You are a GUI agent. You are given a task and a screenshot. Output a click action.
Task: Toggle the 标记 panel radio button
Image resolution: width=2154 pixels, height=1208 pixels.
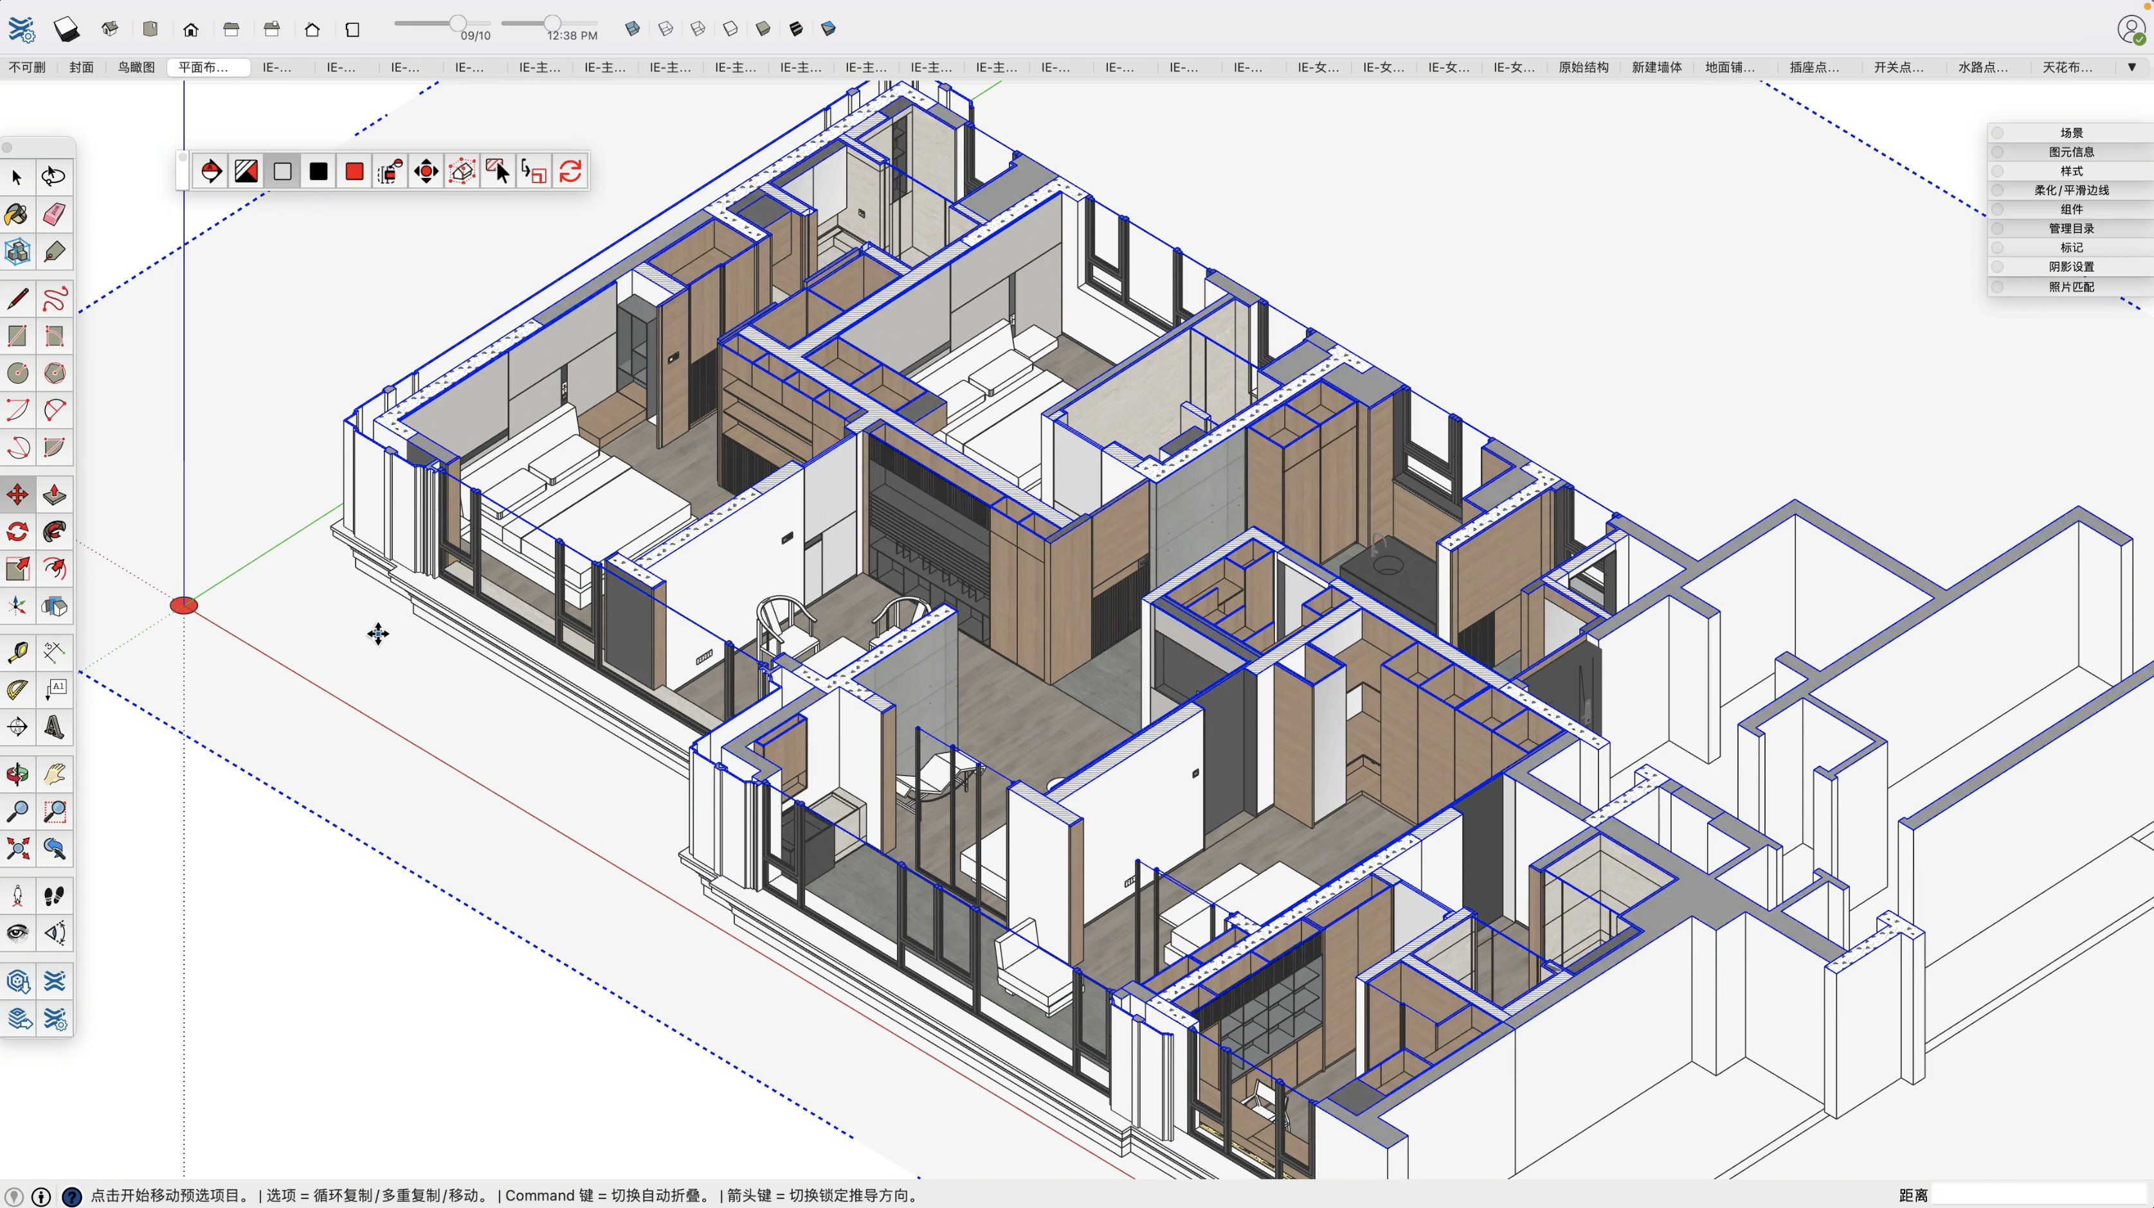point(1998,247)
